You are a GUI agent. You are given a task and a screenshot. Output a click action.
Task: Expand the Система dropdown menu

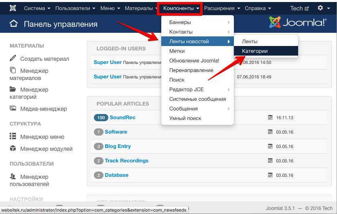coord(37,8)
